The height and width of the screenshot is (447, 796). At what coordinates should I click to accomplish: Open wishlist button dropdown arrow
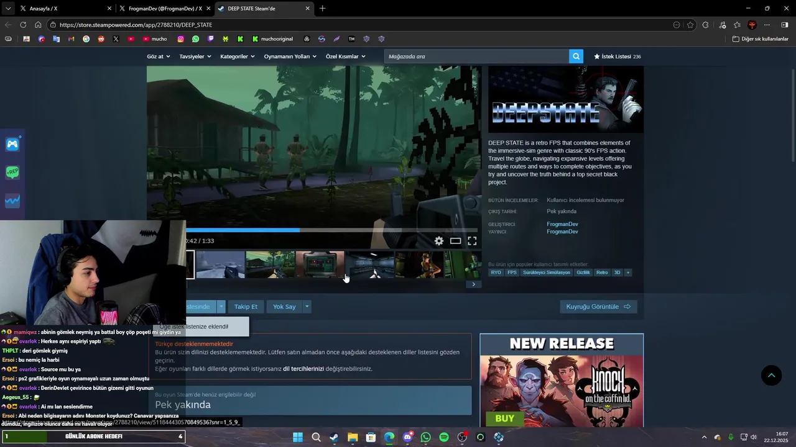221,307
